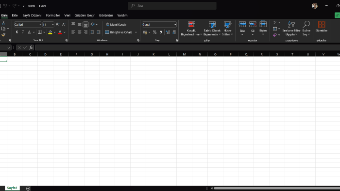Click the Clear eraser icon
Viewport: 340px width, 191px height.
pos(275,35)
